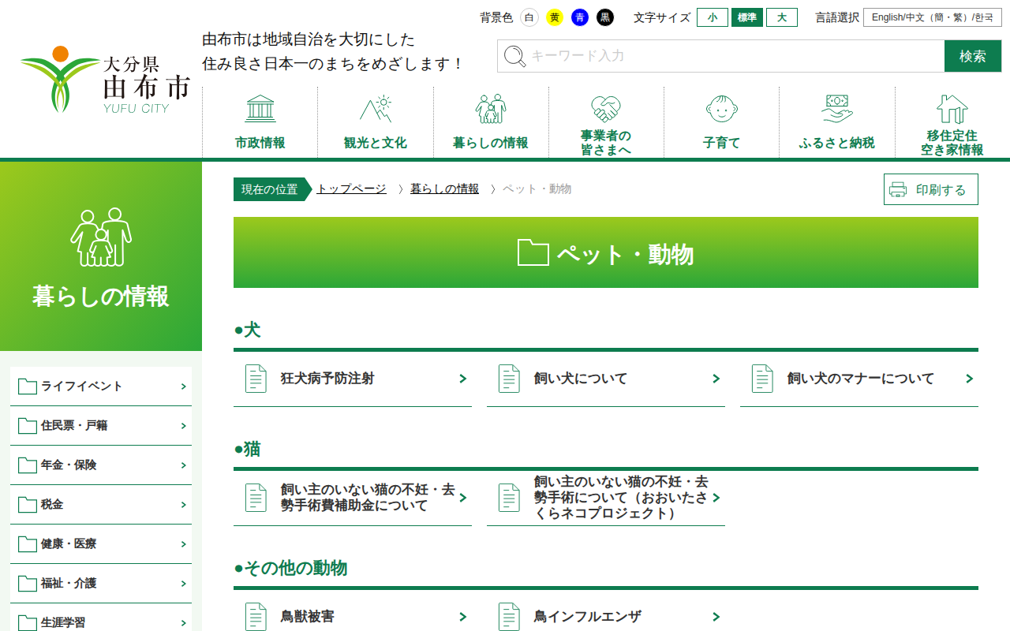This screenshot has width=1010, height=631.
Task: Click the arrow next to 飼い犬について
Action: [x=716, y=379]
